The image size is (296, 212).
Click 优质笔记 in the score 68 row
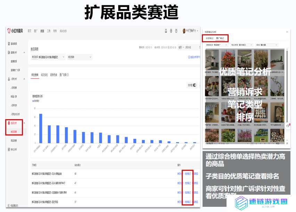188,174
